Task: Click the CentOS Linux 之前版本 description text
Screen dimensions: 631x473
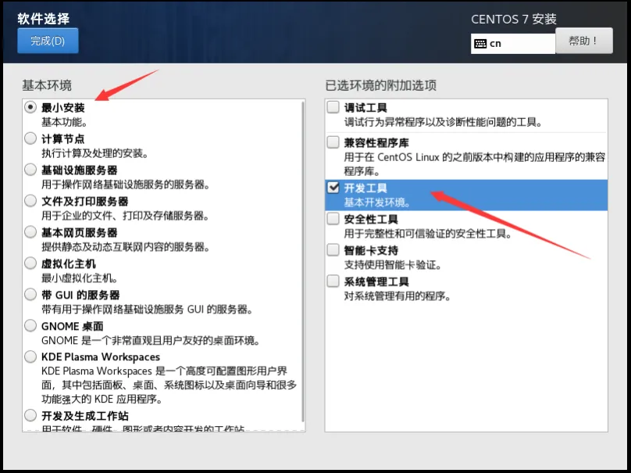Action: (x=475, y=164)
